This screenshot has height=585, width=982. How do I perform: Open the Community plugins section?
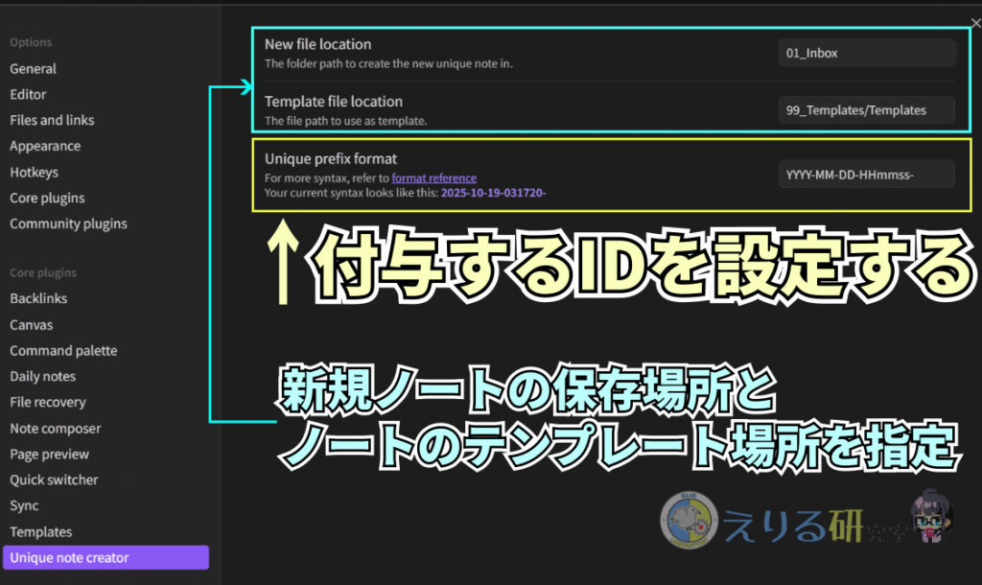pyautogui.click(x=68, y=224)
